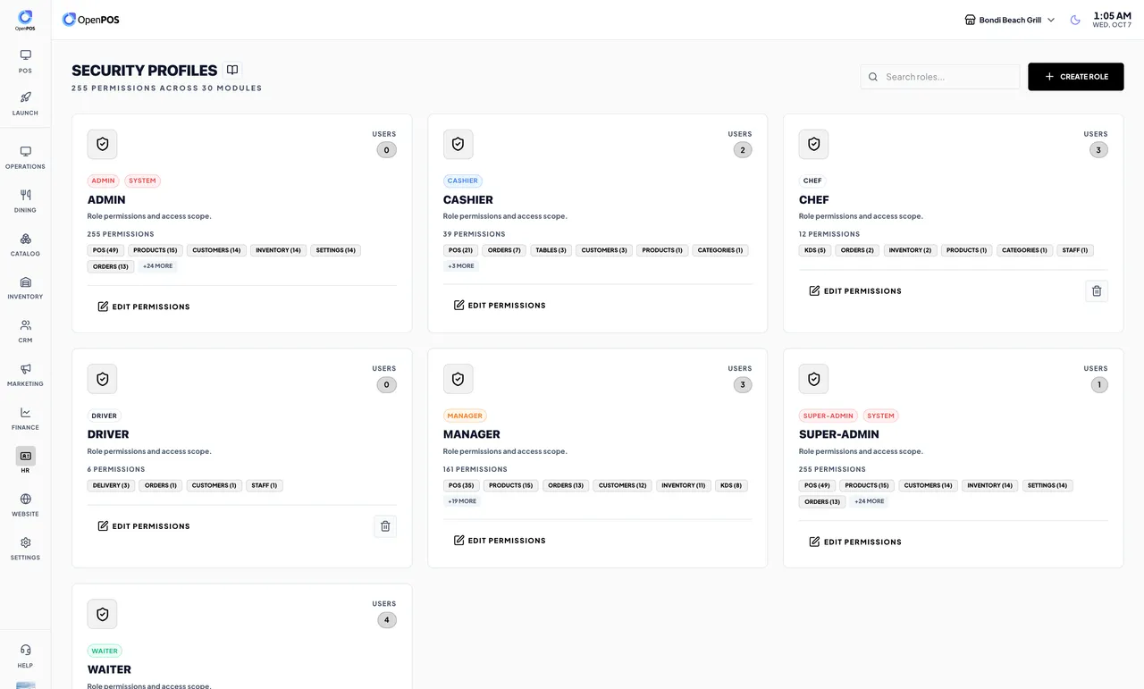Click the Super-Admin role shield icon
1144x689 pixels.
click(x=813, y=379)
